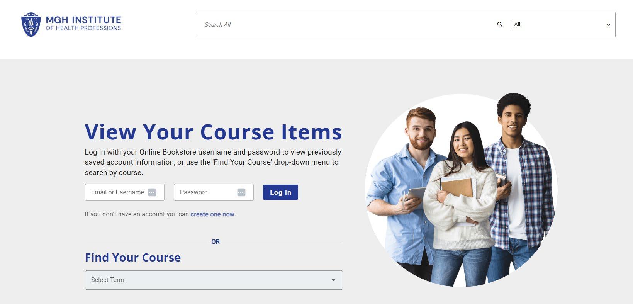Expand the Select Term dropdown
The height and width of the screenshot is (304, 633).
[214, 280]
